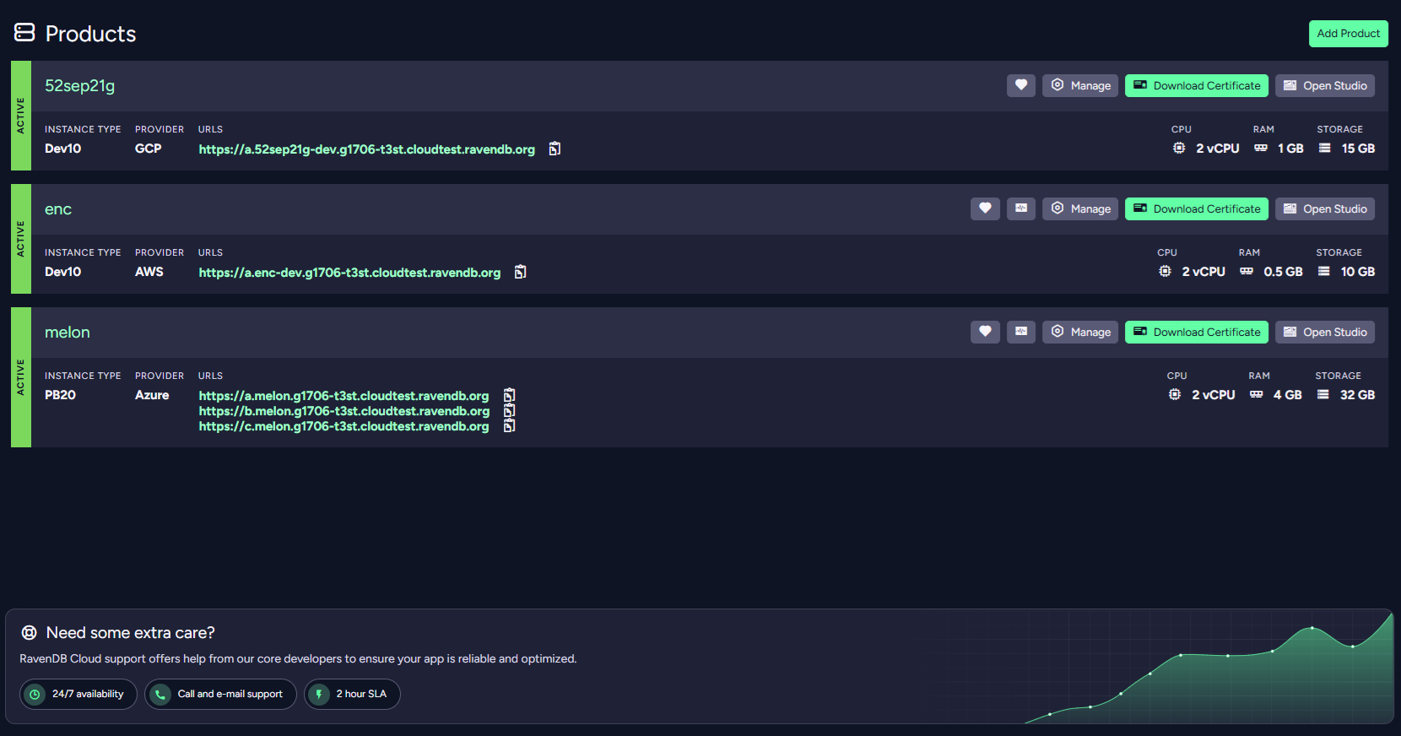Viewport: 1401px width, 736px height.
Task: Click the 1 GB RAM value
Action: [1290, 149]
